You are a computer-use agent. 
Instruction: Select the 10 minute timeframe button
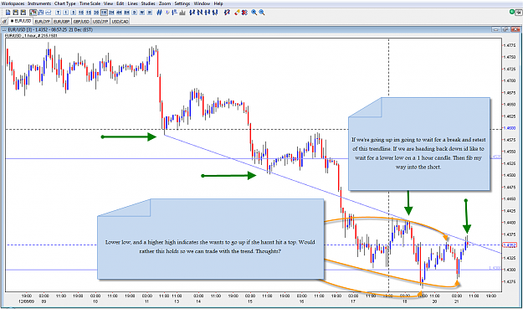tap(81, 13)
